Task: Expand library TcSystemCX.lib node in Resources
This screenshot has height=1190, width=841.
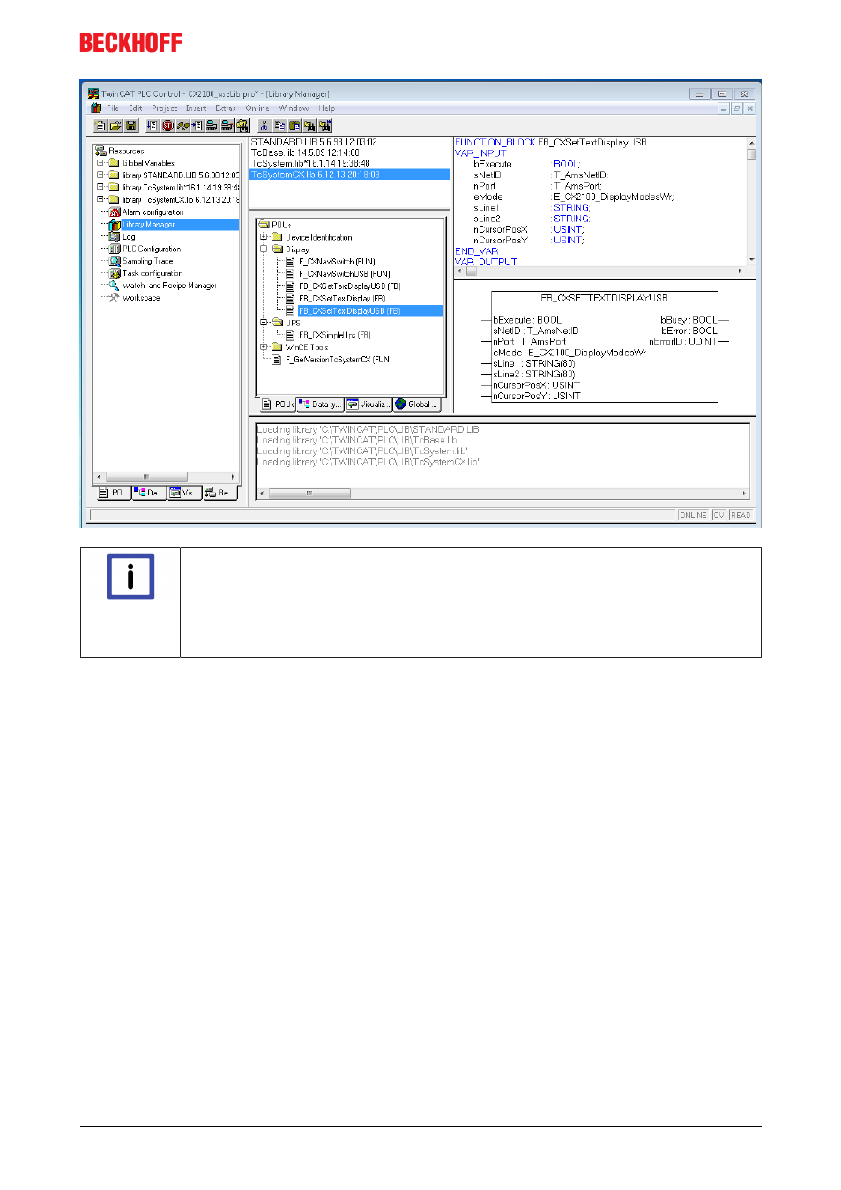Action: click(100, 199)
